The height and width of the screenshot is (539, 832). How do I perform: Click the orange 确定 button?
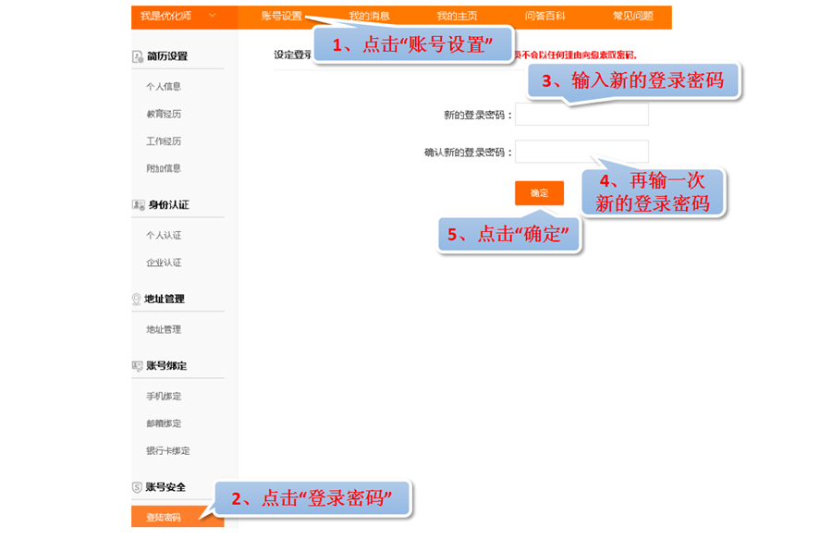coord(539,193)
